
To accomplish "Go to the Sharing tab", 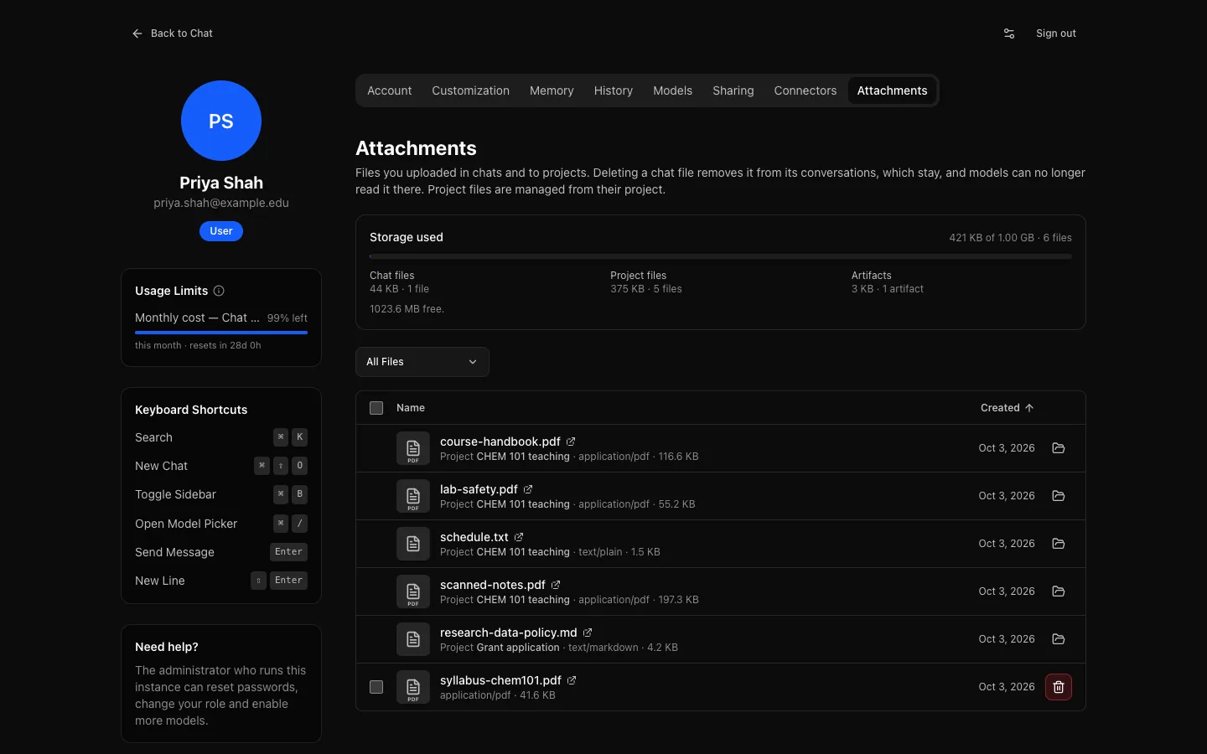I will point(733,90).
